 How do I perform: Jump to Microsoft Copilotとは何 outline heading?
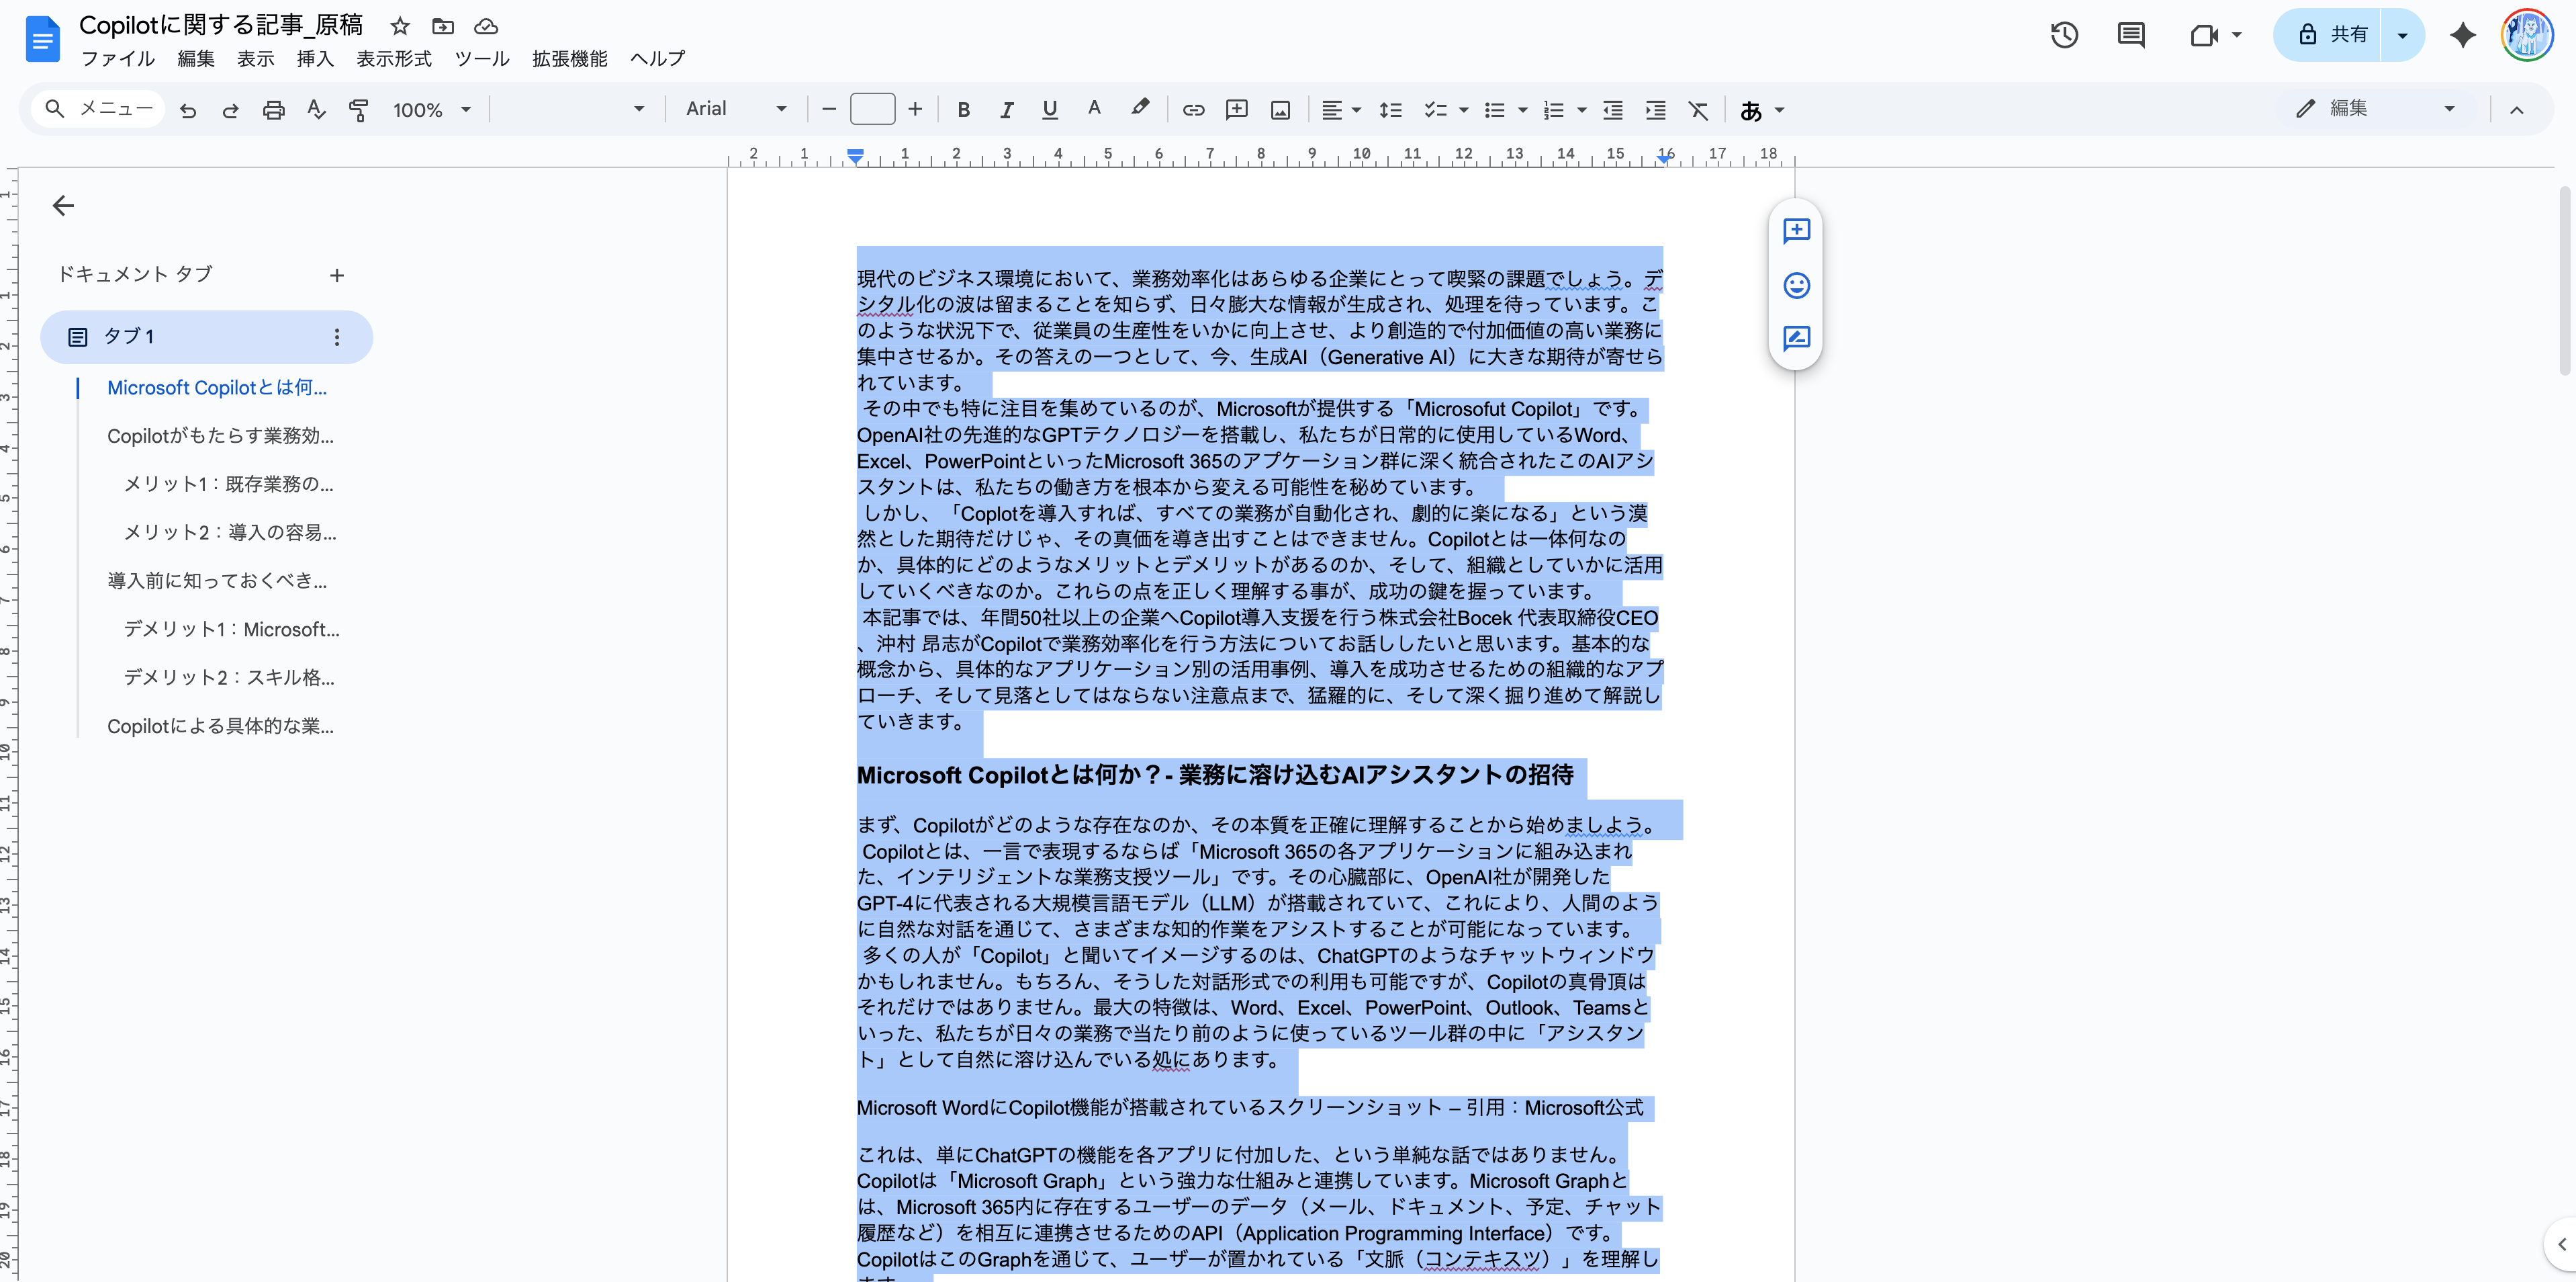pos(217,387)
